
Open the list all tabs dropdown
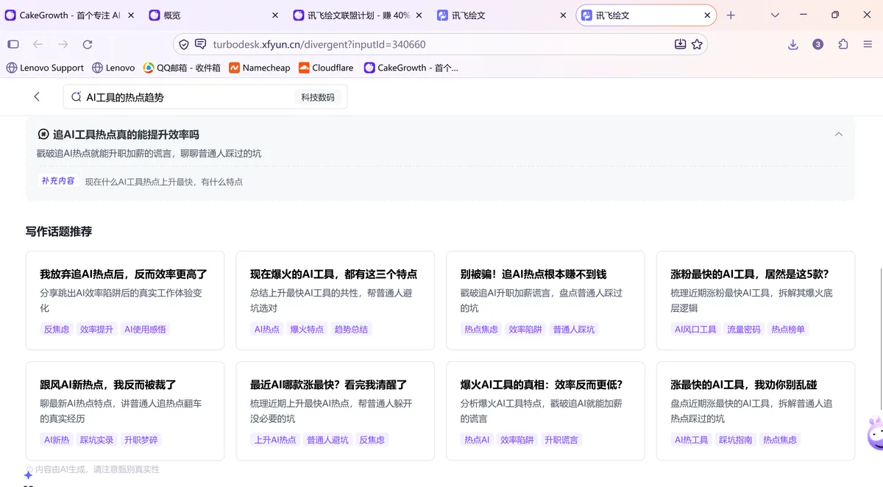pyautogui.click(x=775, y=15)
